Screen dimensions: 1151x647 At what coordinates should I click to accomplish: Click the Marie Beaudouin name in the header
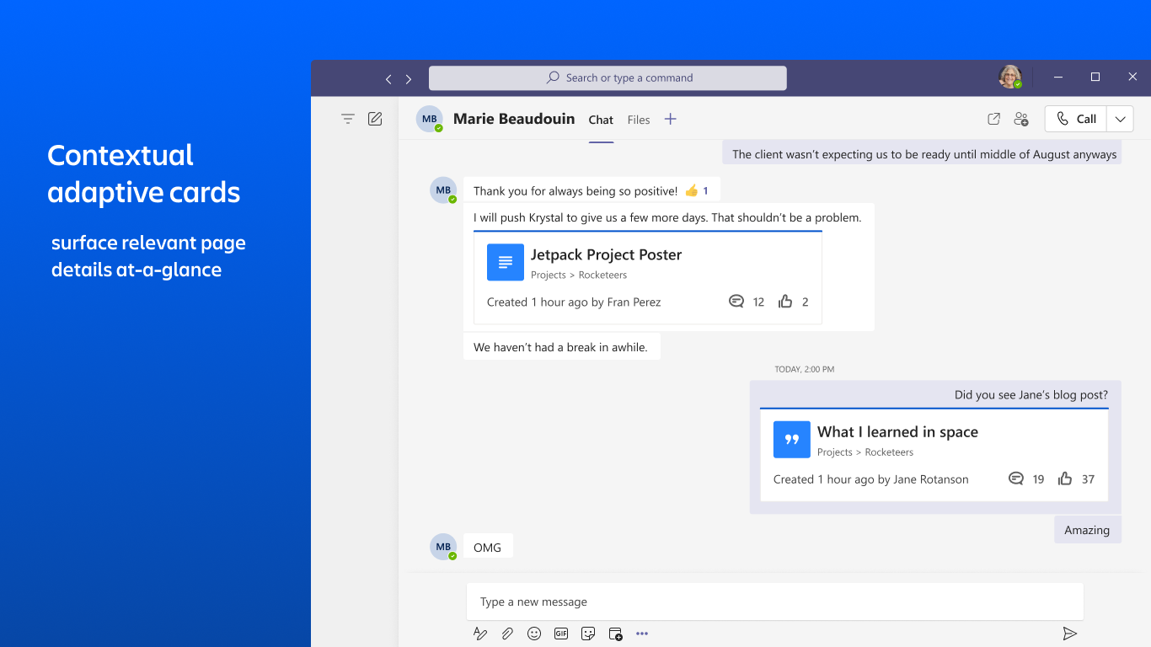(x=514, y=119)
